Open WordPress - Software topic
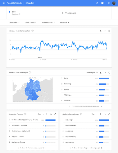This screenshot has width=118, height=153. coord(19,126)
